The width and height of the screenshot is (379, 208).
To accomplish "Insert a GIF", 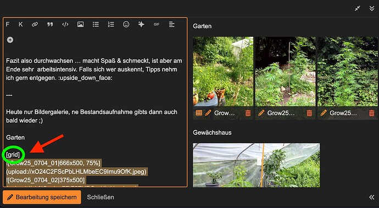I will [157, 24].
